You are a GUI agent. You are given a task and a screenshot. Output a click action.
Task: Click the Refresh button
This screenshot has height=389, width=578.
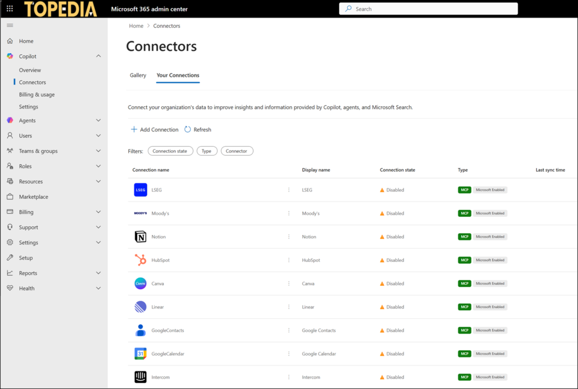pos(198,129)
